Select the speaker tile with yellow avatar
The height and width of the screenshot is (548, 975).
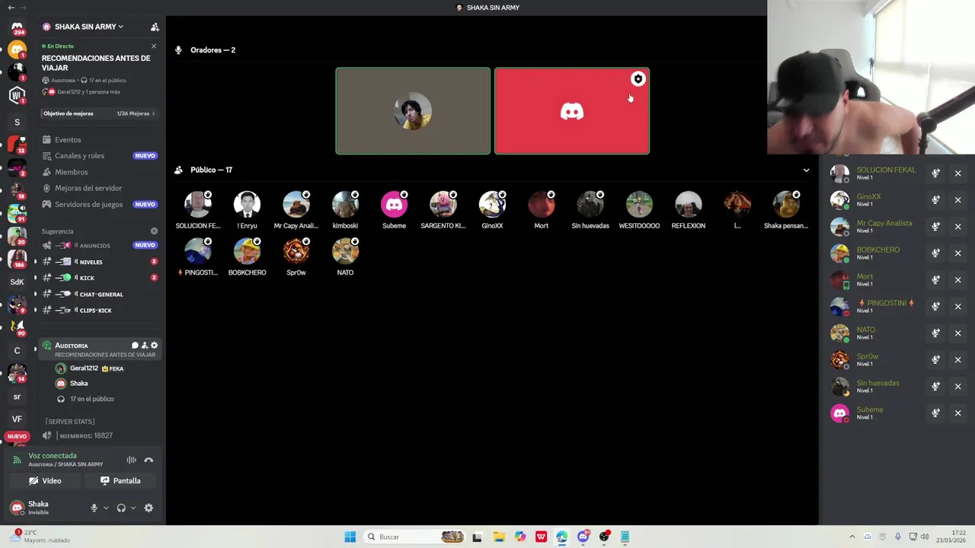click(413, 111)
